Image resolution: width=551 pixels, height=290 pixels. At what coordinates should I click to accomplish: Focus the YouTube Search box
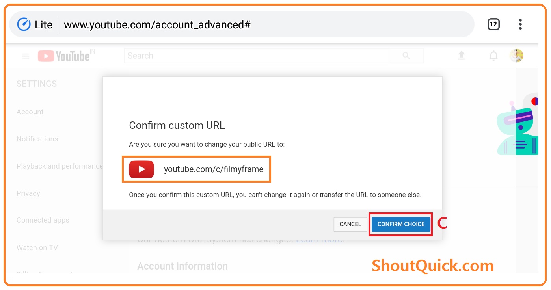[x=257, y=56]
